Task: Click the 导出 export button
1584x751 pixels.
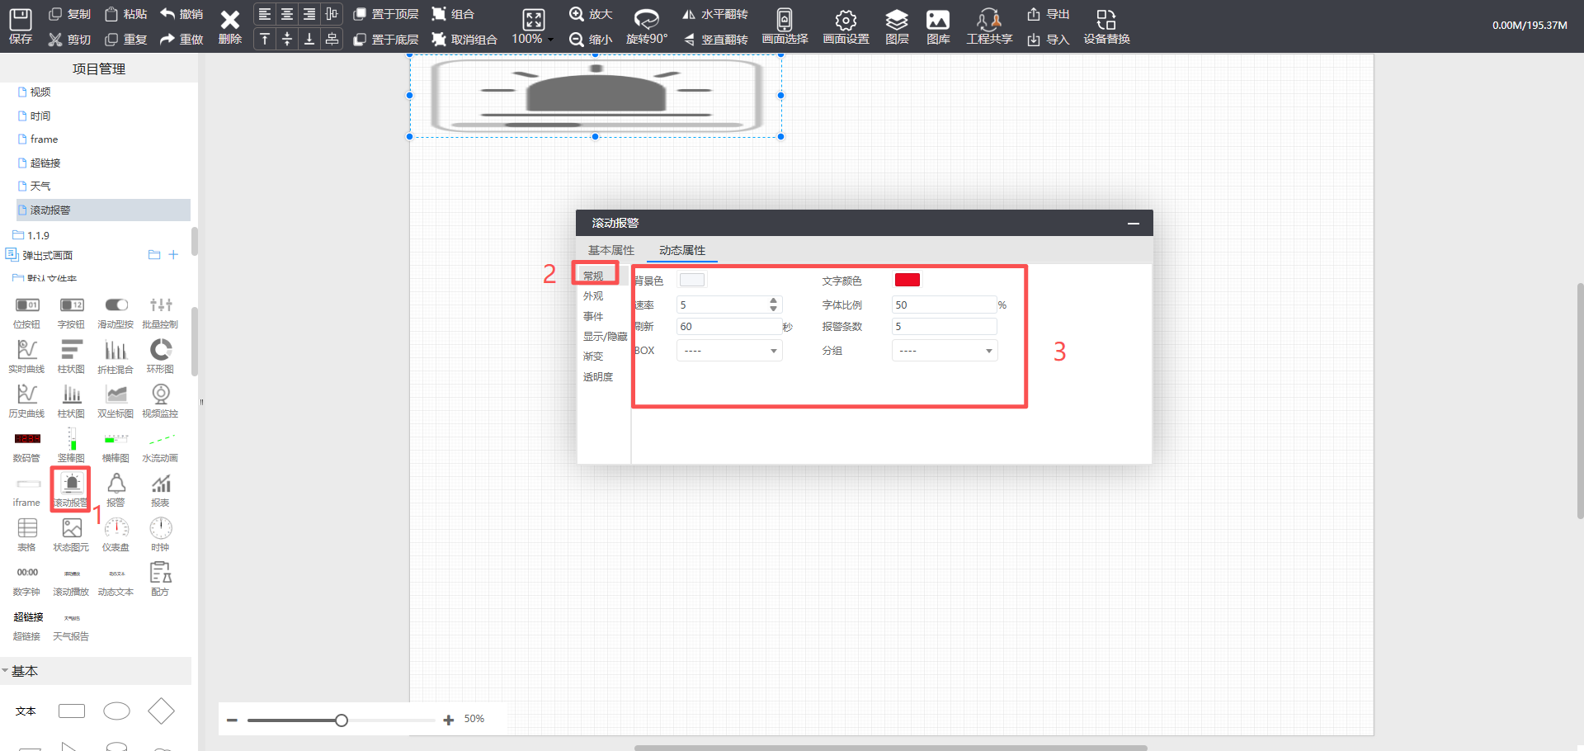Action: click(x=1048, y=14)
